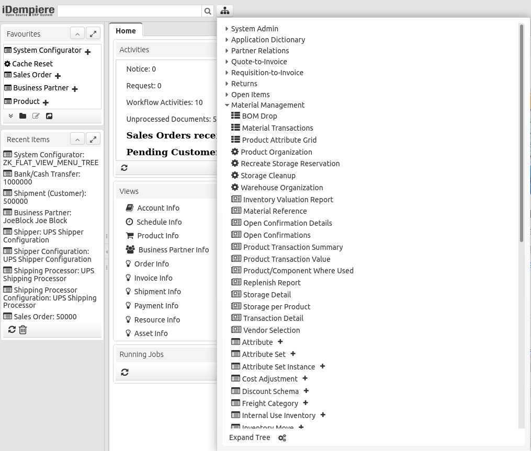Click the menu tree icon in header
This screenshot has width=531, height=451.
point(224,11)
